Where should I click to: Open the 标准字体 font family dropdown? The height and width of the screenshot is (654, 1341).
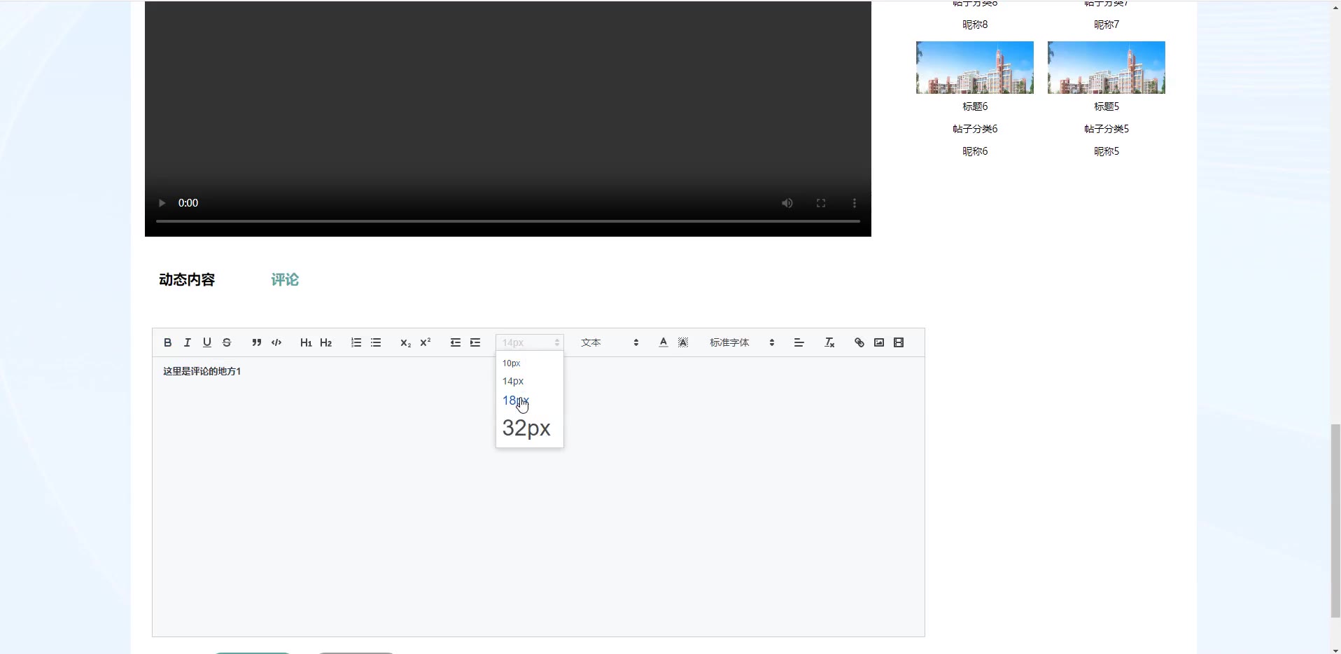click(x=743, y=342)
